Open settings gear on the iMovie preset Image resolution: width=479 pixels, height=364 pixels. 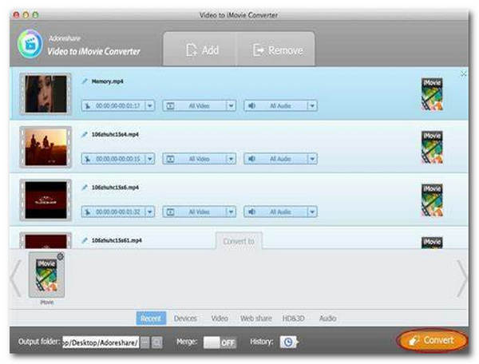pyautogui.click(x=61, y=256)
